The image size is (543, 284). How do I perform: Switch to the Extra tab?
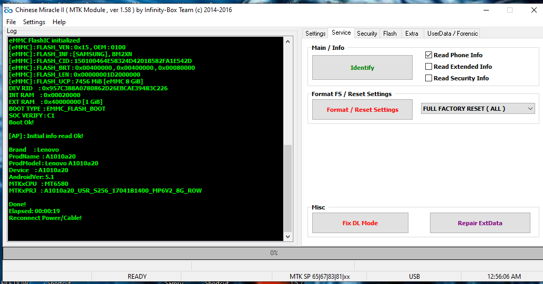tap(412, 33)
